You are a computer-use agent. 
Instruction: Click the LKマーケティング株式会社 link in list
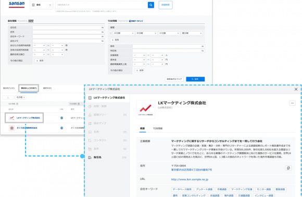(28, 118)
